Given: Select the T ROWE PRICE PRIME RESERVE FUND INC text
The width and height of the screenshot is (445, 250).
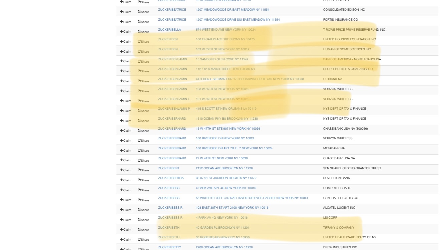Looking at the screenshot, I should pyautogui.click(x=354, y=30).
